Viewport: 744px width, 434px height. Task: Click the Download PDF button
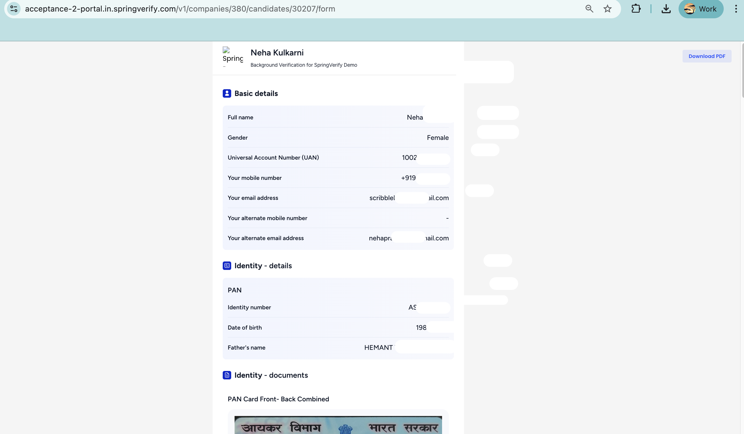tap(707, 56)
